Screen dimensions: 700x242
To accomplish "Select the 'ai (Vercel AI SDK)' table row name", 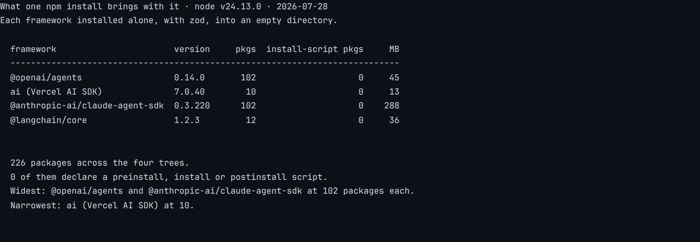I will tap(56, 92).
